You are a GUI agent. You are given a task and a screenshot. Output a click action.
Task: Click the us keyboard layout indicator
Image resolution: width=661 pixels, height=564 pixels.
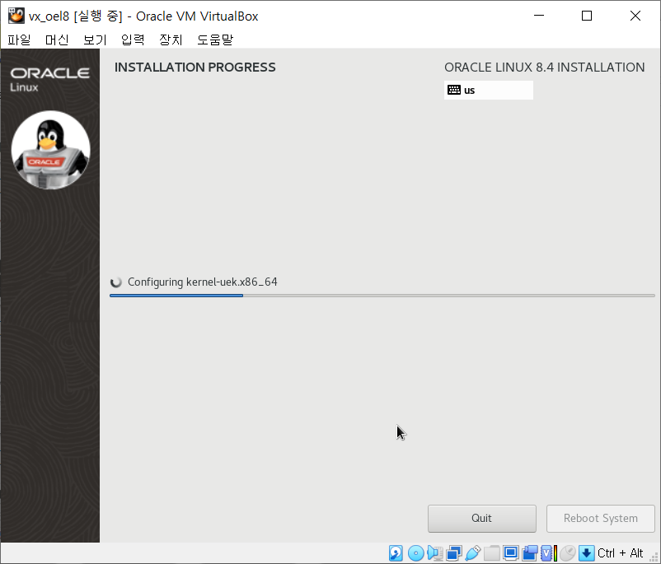[489, 90]
